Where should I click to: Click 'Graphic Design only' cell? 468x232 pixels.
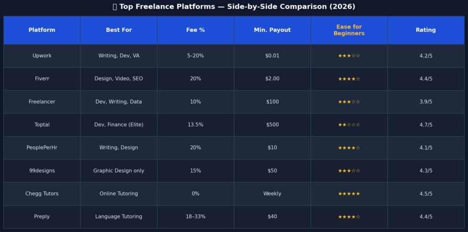(x=119, y=170)
